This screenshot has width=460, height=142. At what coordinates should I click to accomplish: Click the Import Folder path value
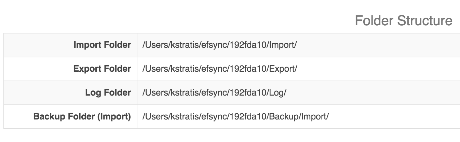219,45
